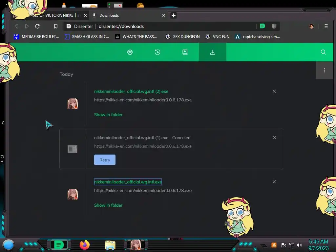Click the gray file icon of canceled download
336x252 pixels.
click(x=73, y=149)
